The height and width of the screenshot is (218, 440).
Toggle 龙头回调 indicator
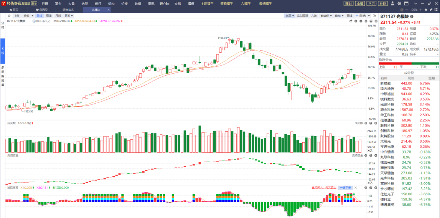(x=302, y=16)
